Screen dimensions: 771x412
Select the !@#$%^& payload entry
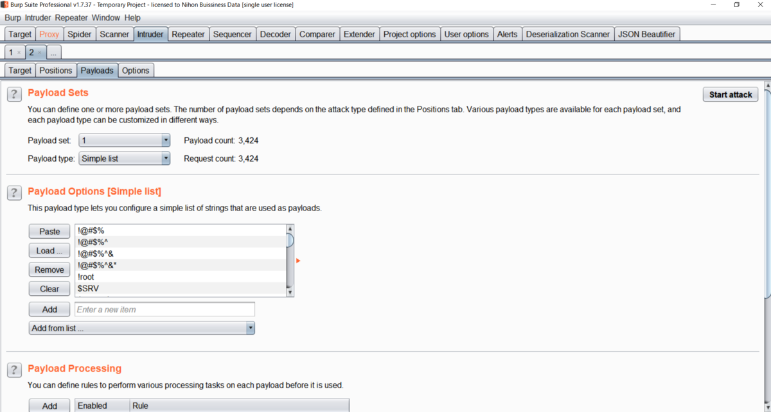tap(181, 253)
